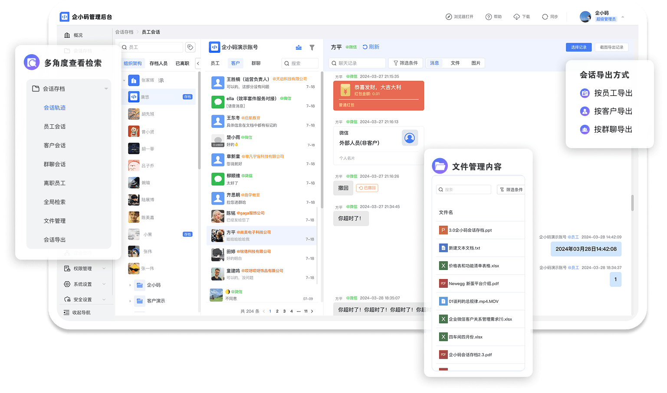Screen dimensions: 667x393
Task: Go to page 2 of conversation list
Action: click(277, 311)
